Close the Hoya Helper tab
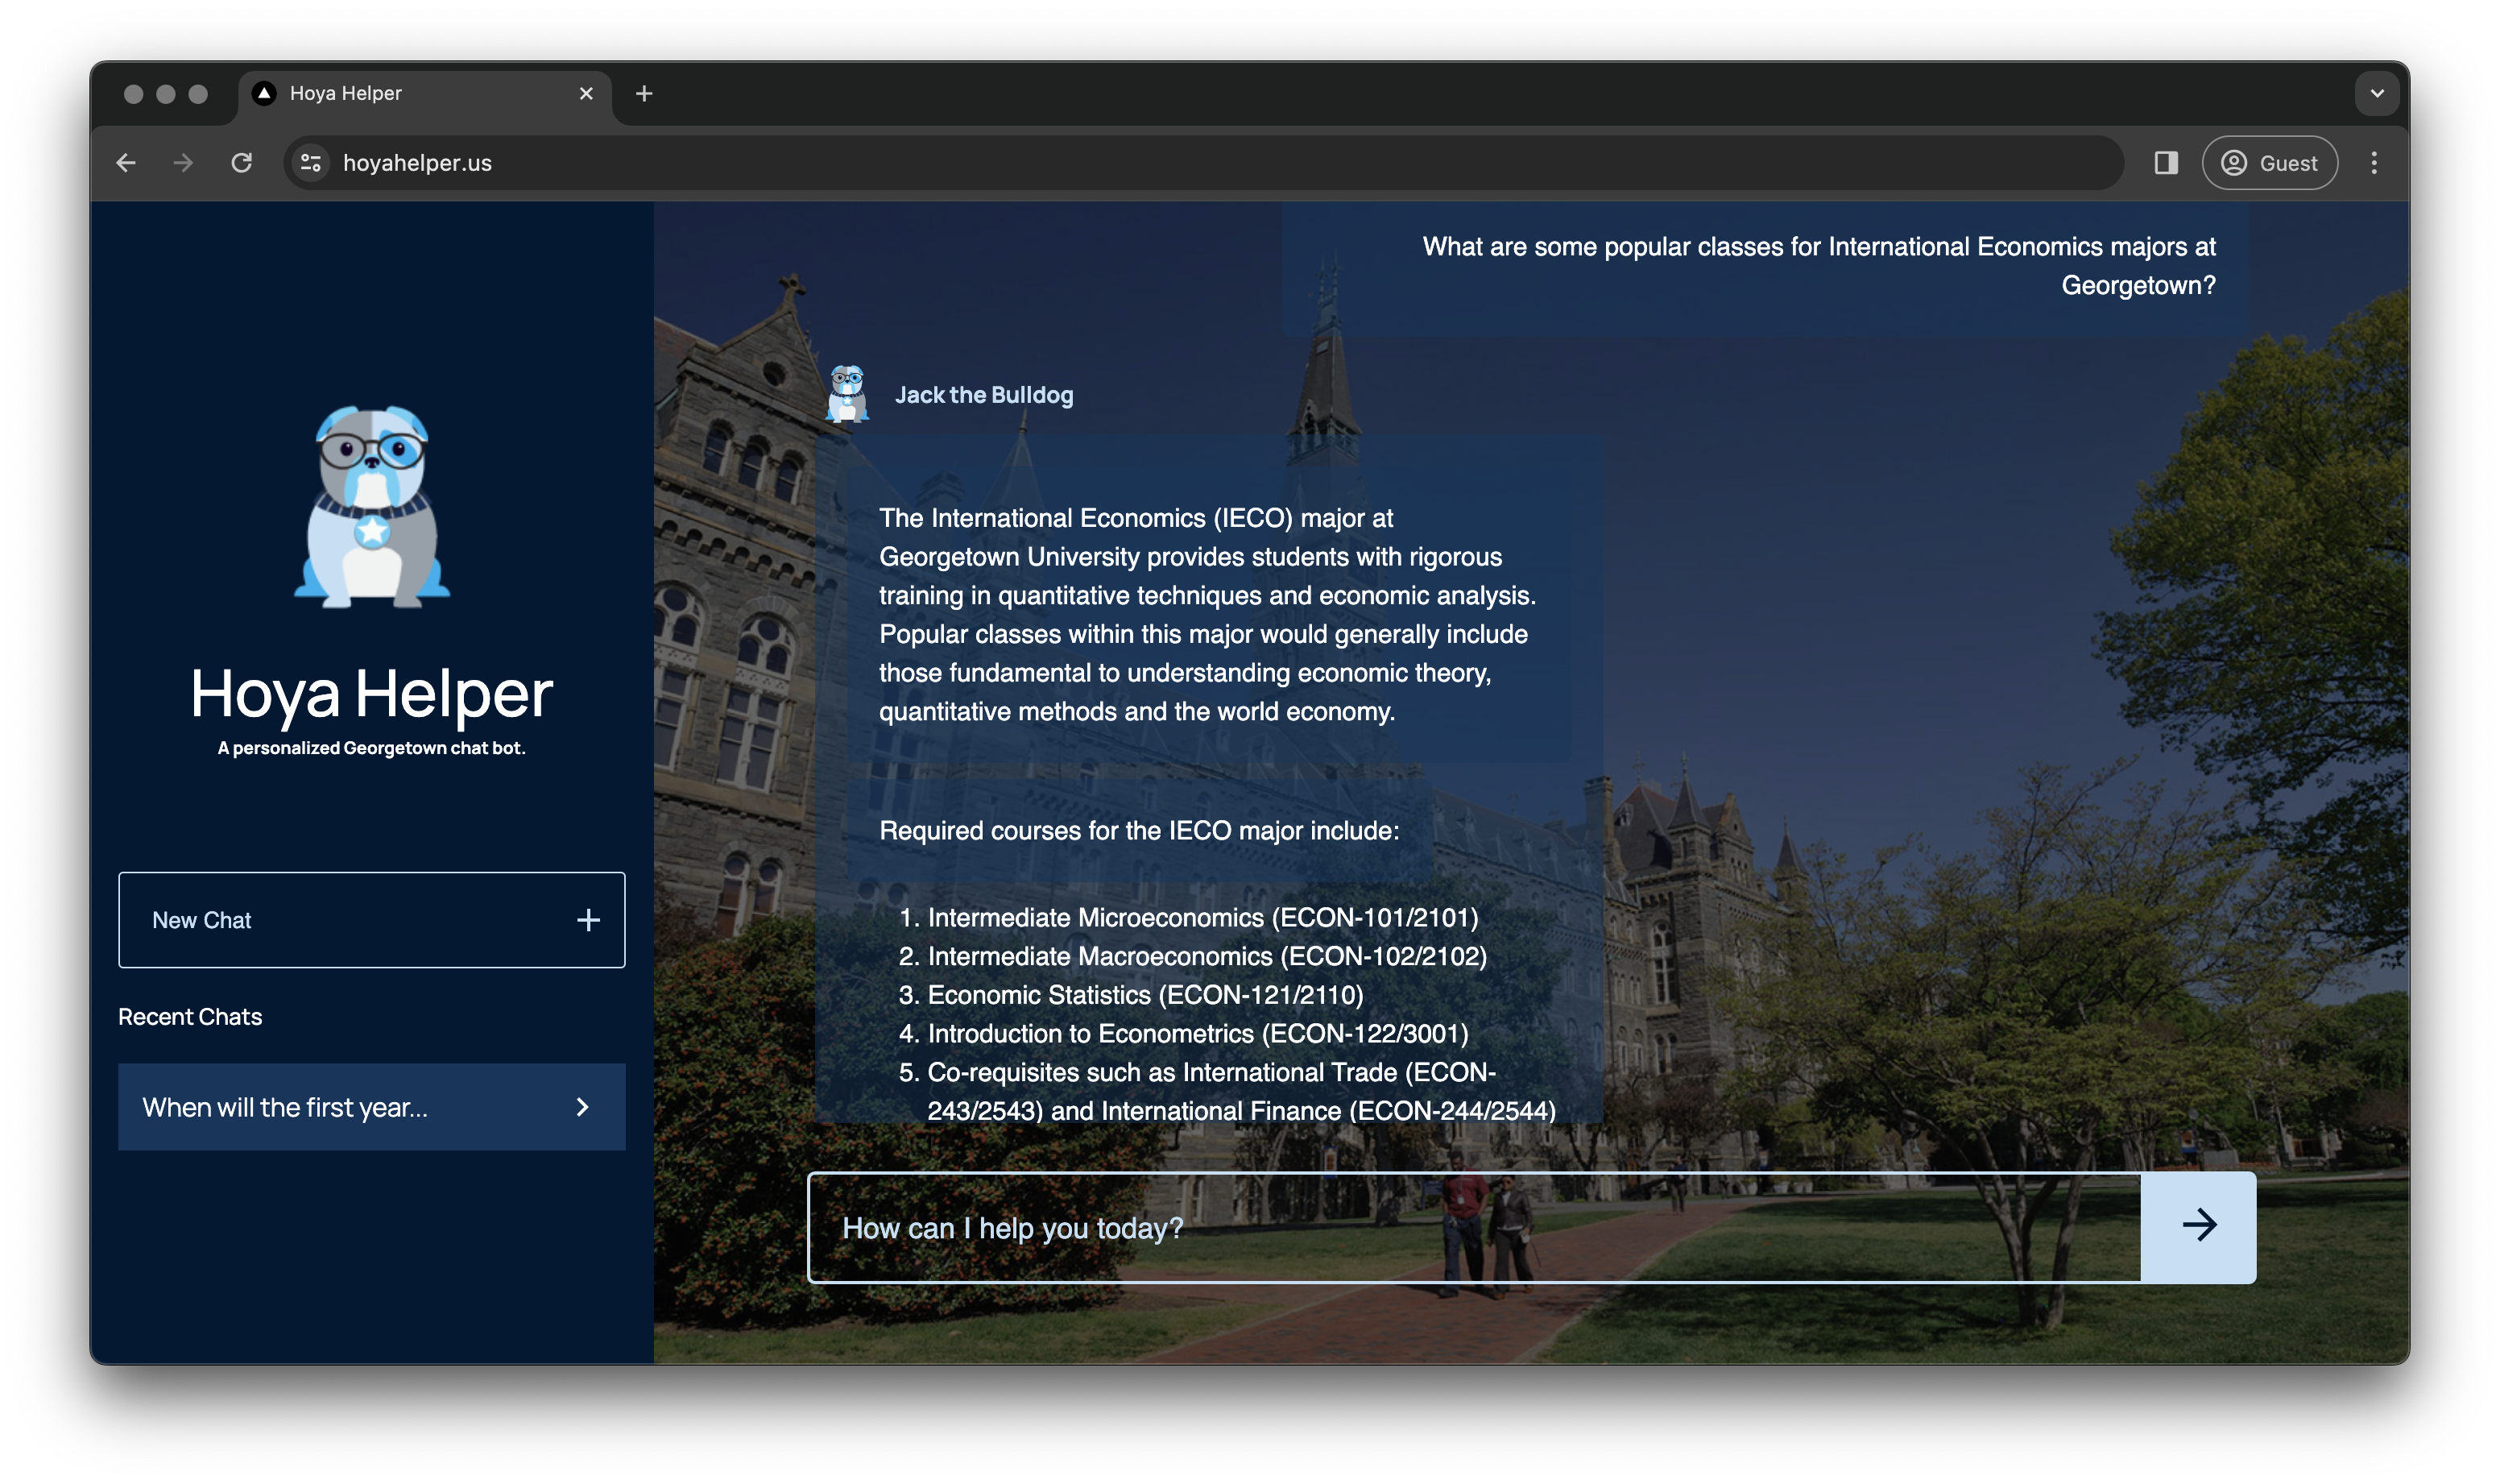Screen dimensions: 2500x1484 click(586, 93)
